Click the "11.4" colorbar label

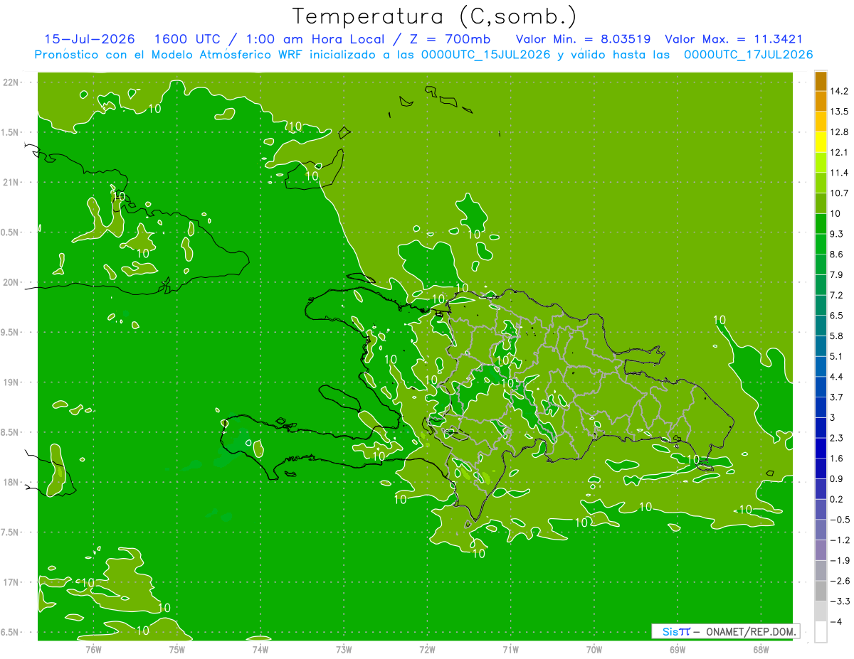(x=839, y=173)
